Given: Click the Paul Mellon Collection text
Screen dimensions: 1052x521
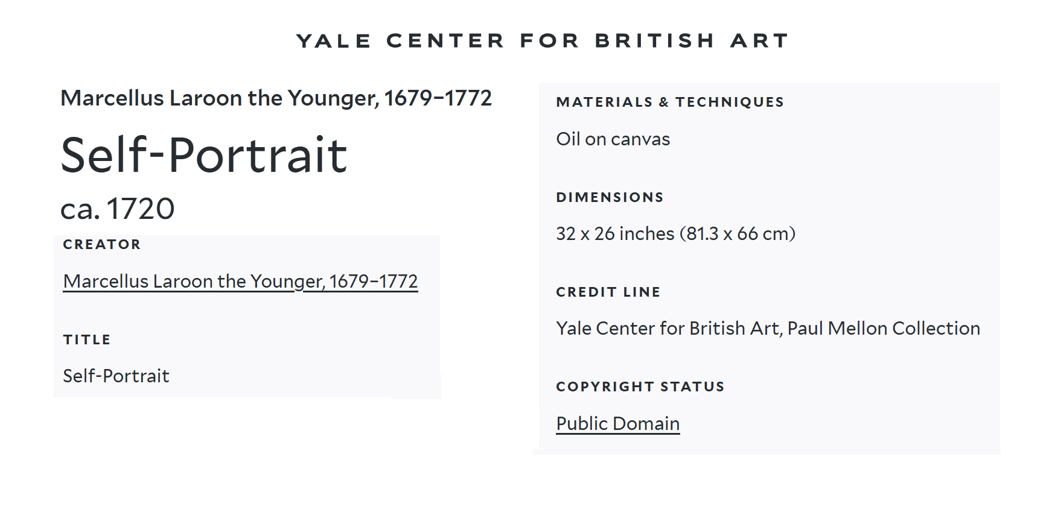Looking at the screenshot, I should coord(884,328).
